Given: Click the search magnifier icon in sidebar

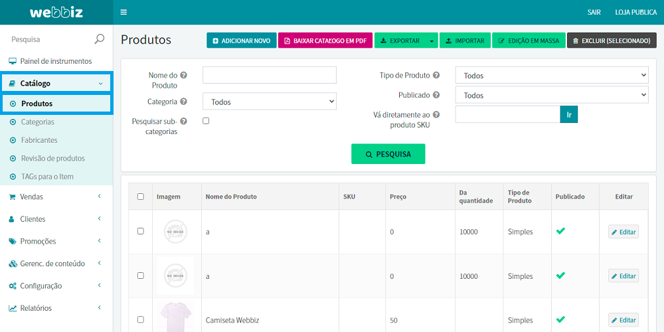Looking at the screenshot, I should click(x=100, y=39).
